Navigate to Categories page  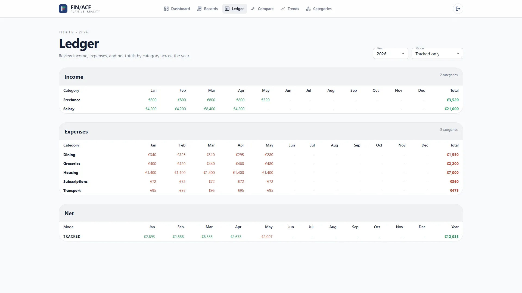pos(319,9)
